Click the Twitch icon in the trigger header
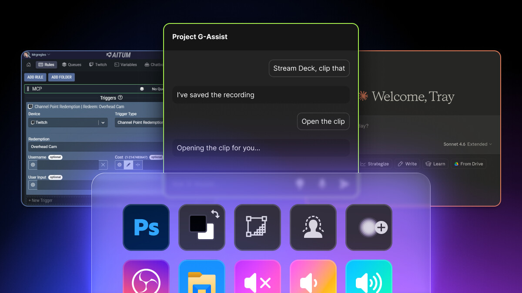This screenshot has width=522, height=293. (30, 106)
